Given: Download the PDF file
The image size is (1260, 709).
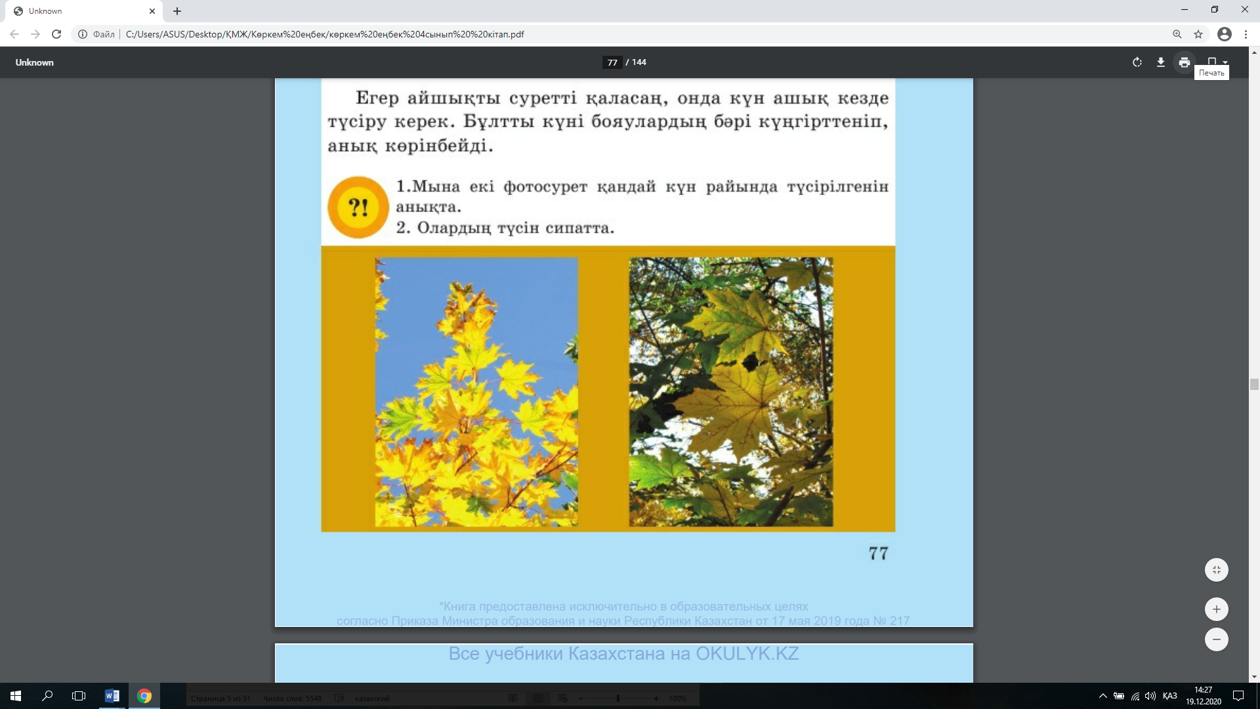Looking at the screenshot, I should [x=1160, y=62].
